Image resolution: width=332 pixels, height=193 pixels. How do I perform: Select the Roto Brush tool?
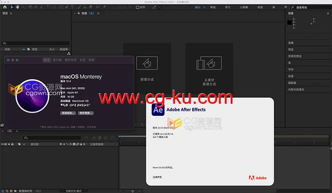[x=98, y=7]
